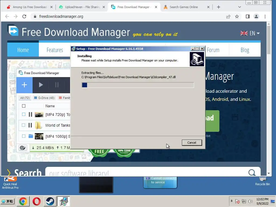Click the red-X security flag tray icon
This screenshot has width=276, height=207.
tap(237, 201)
